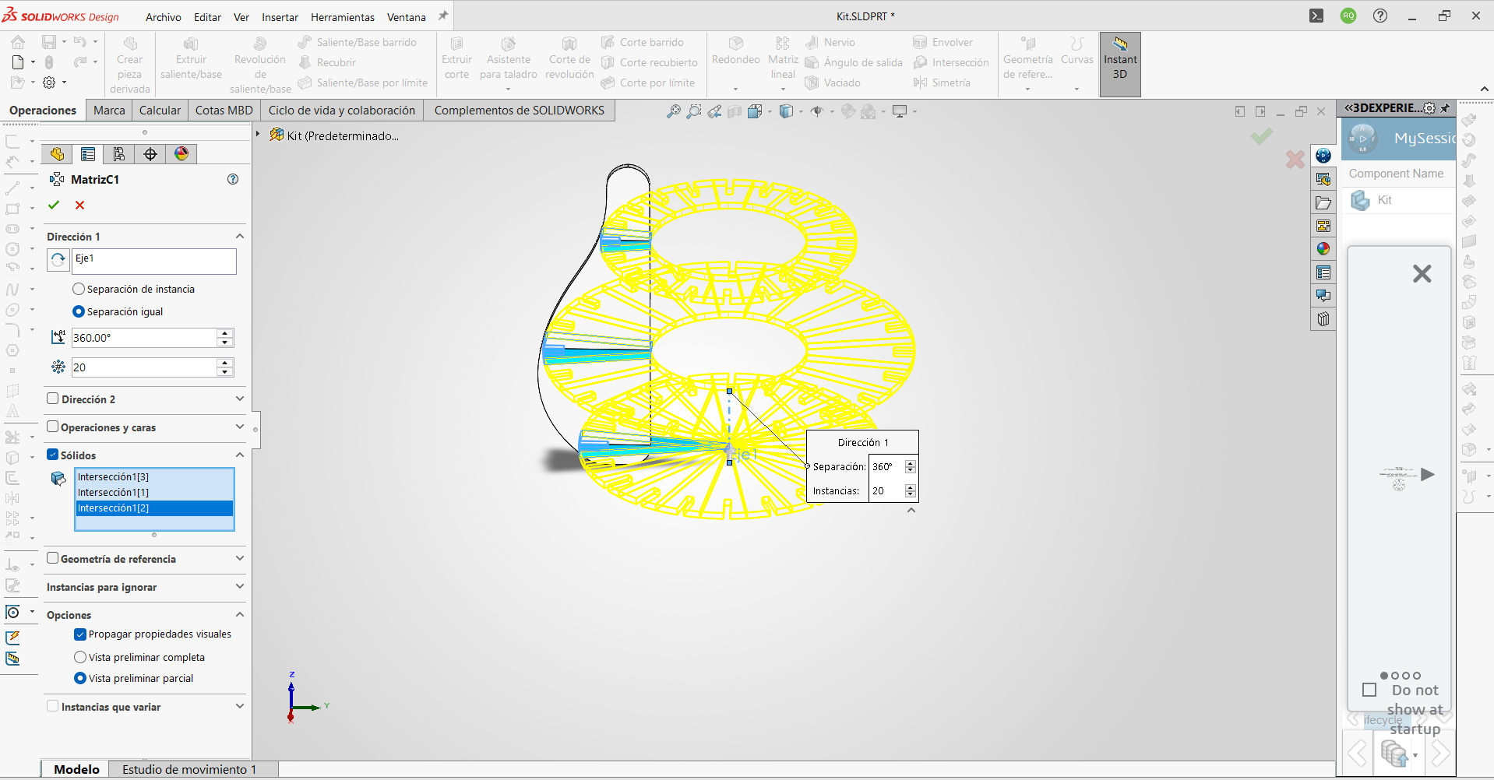Select Vista preliminar parcial
Viewport: 1494px width, 780px height.
[80, 678]
